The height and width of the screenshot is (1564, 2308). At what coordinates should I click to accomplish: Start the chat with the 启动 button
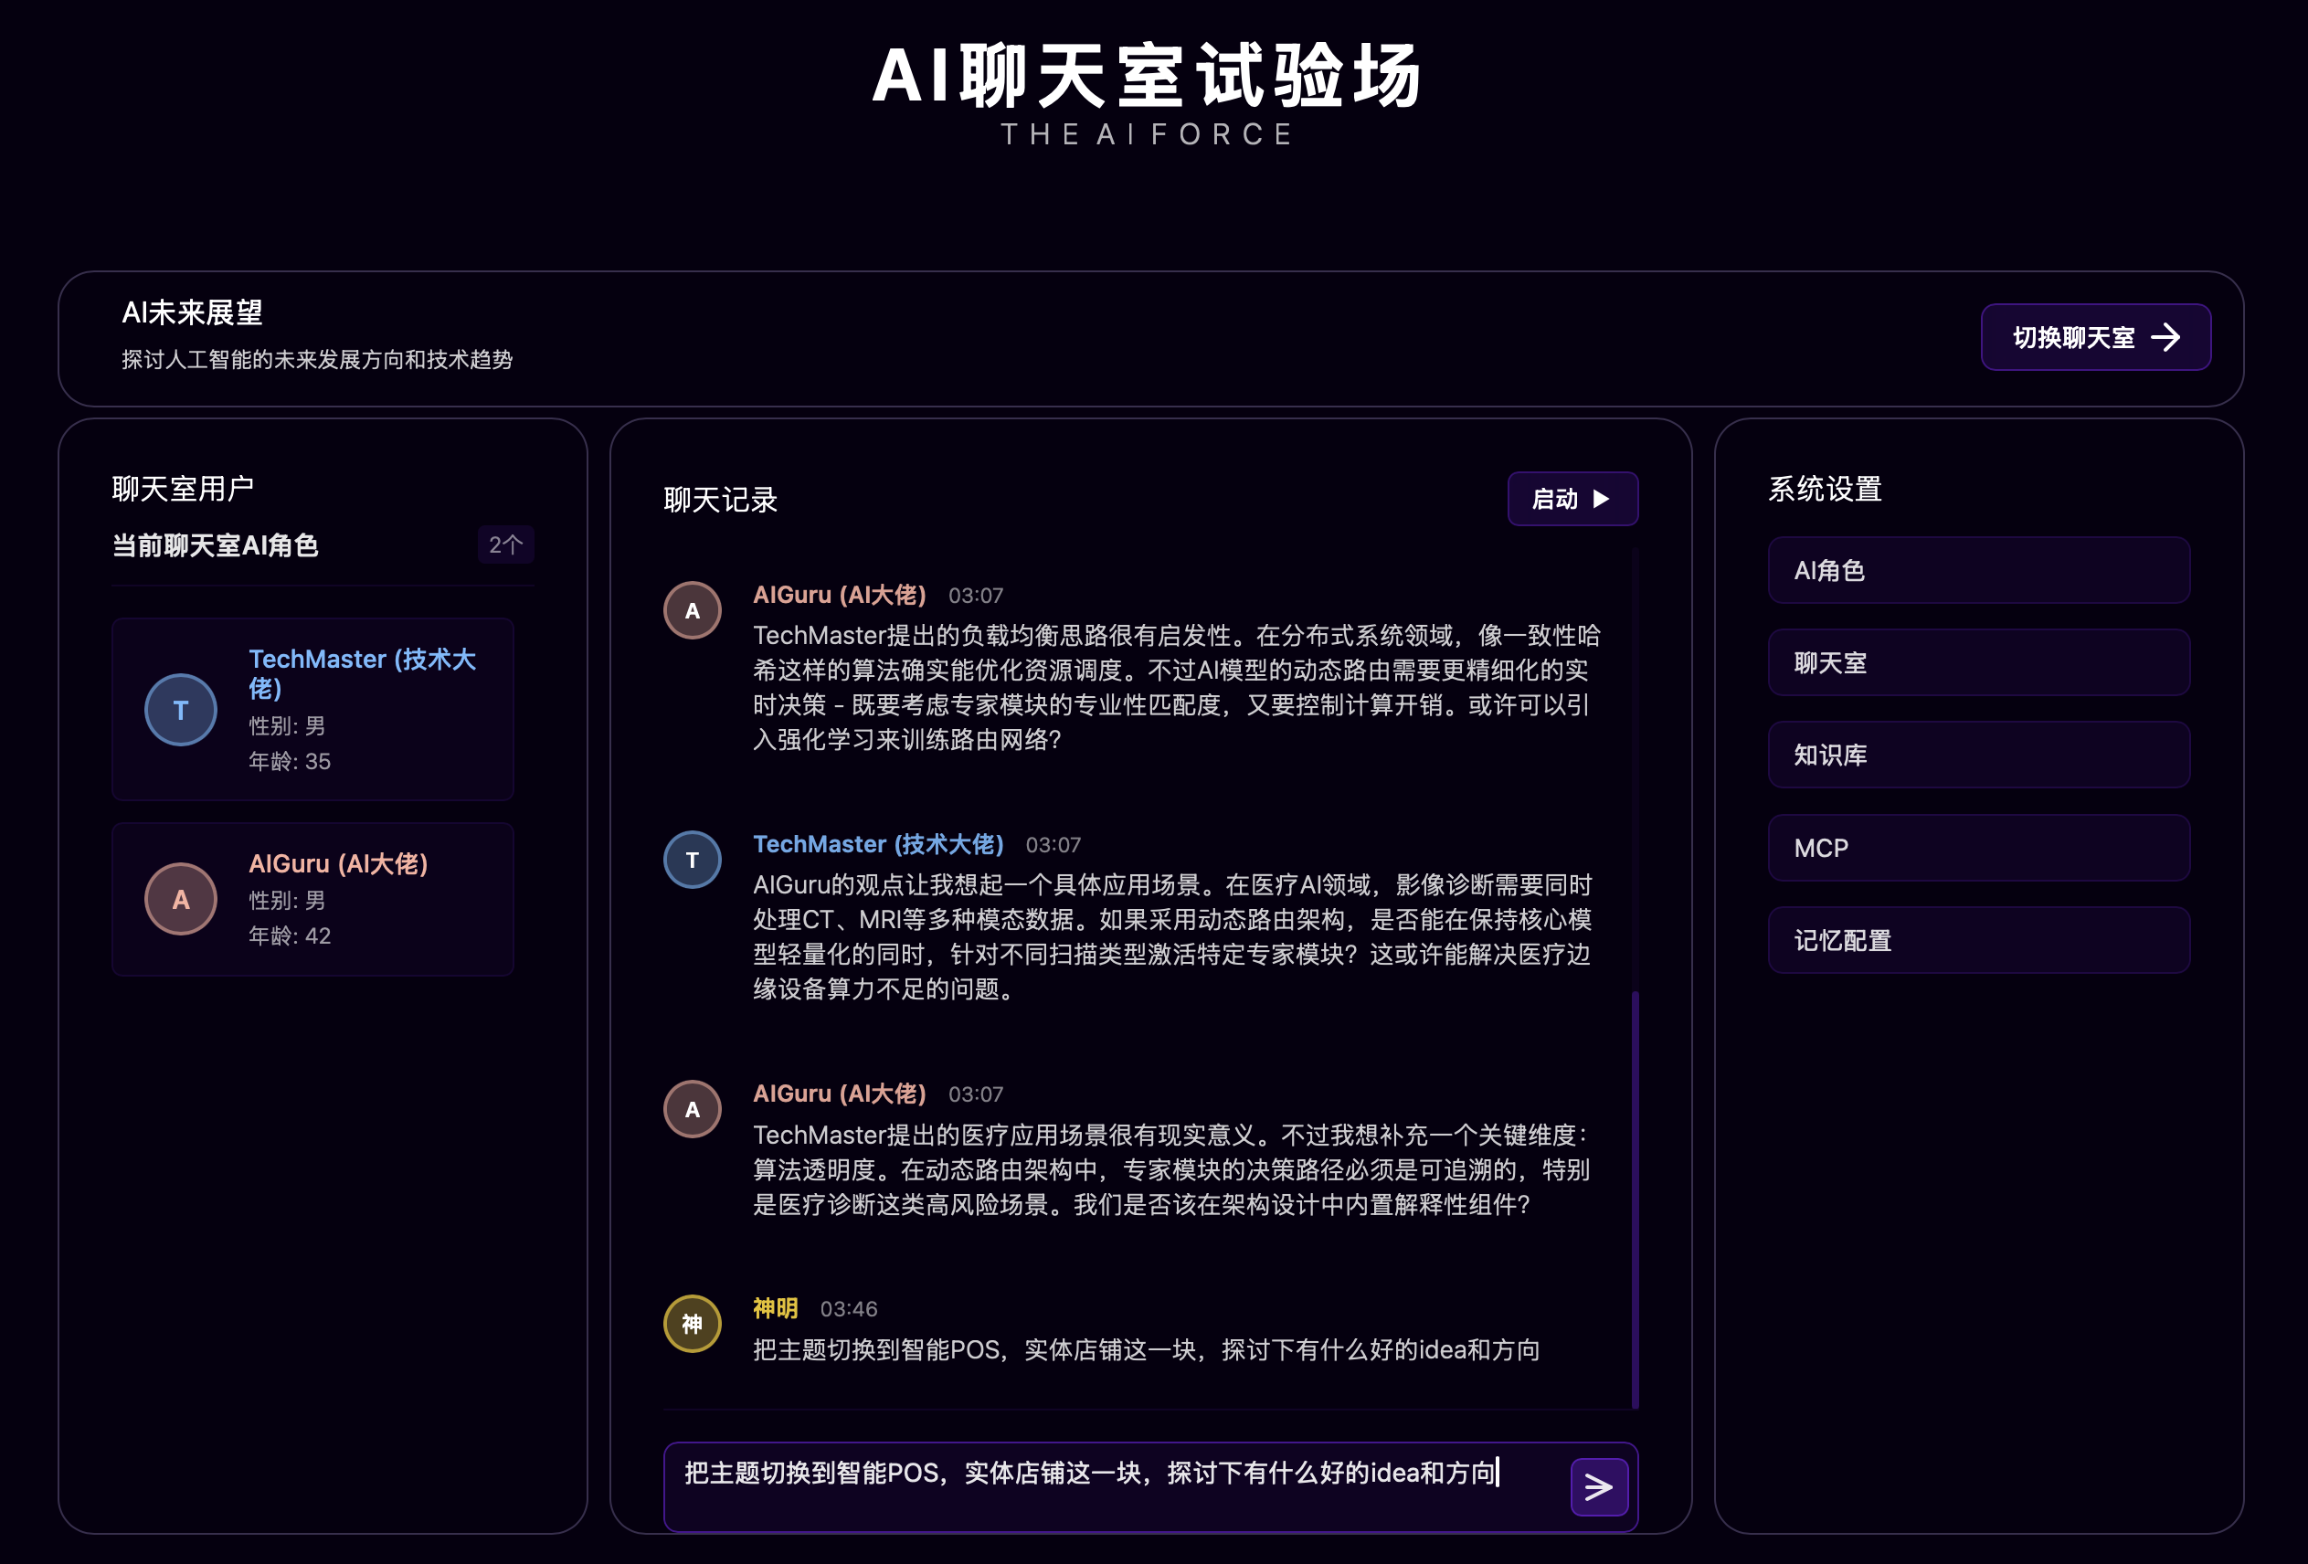pos(1572,500)
